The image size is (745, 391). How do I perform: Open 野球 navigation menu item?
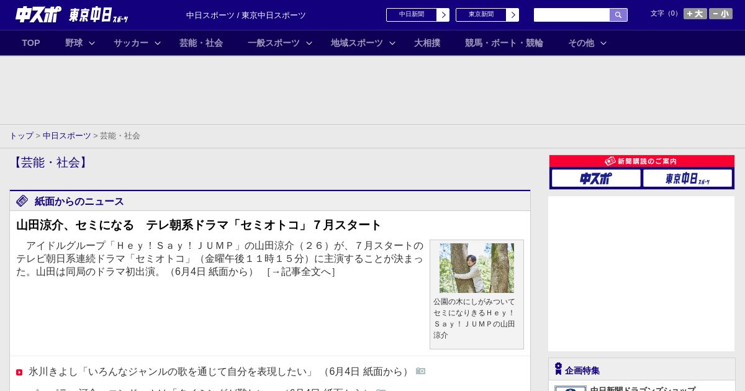(x=74, y=43)
